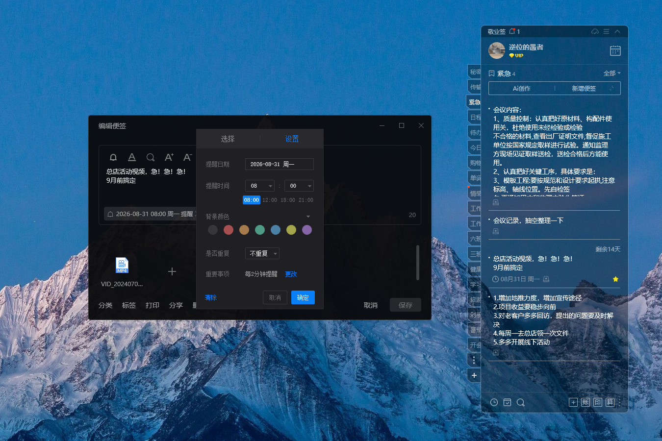
Task: Add a category with sidebar plus button
Action: 474,375
